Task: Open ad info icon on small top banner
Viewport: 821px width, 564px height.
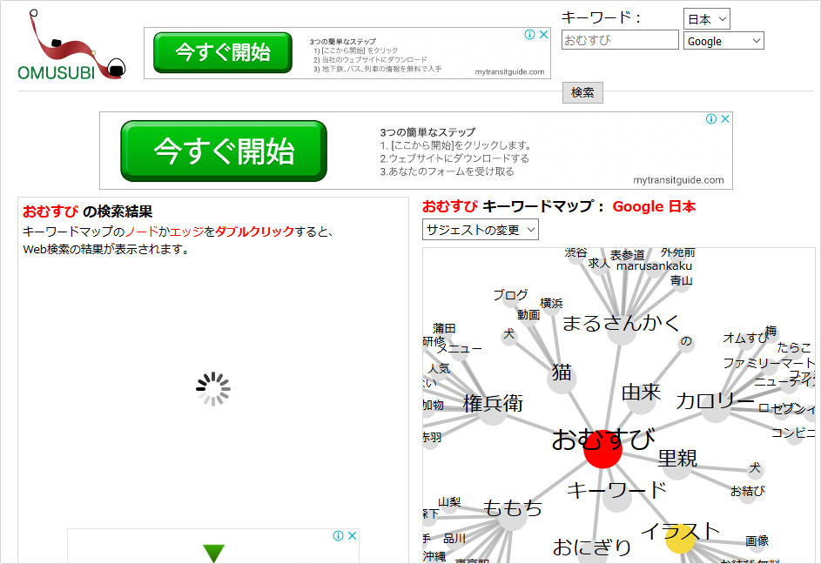Action: point(529,35)
